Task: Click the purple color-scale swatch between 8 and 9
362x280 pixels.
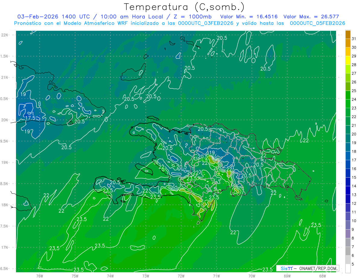Action: pos(348,234)
